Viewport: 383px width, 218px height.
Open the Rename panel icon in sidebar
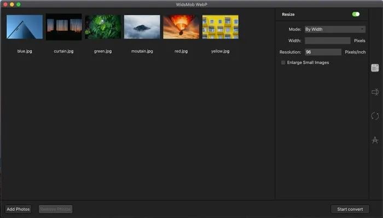point(375,92)
